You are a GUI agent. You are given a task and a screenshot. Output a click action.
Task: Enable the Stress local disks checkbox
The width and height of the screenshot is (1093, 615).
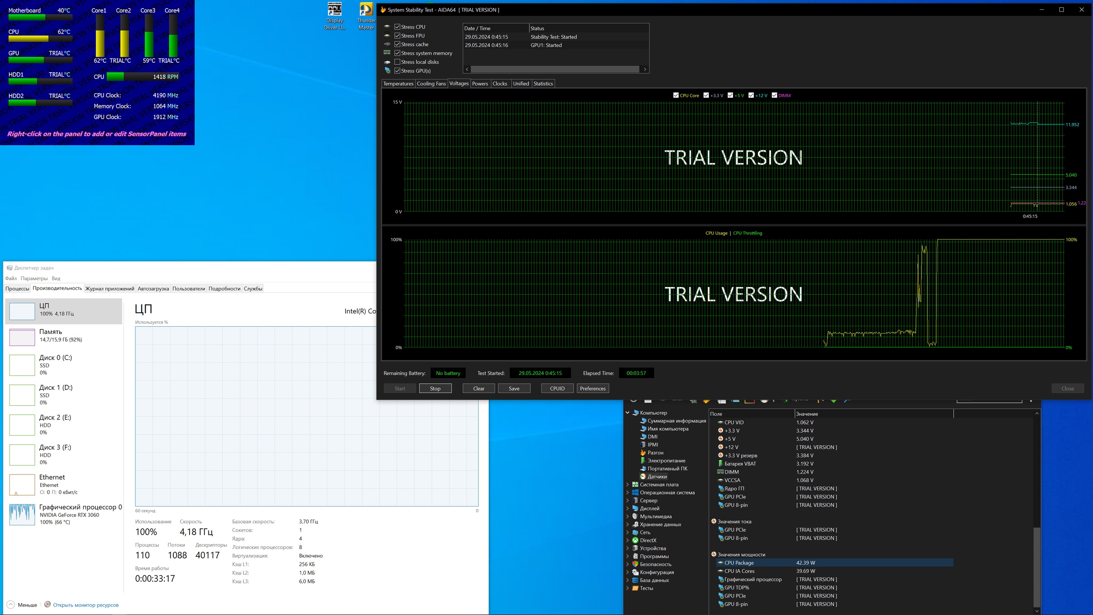pos(397,62)
